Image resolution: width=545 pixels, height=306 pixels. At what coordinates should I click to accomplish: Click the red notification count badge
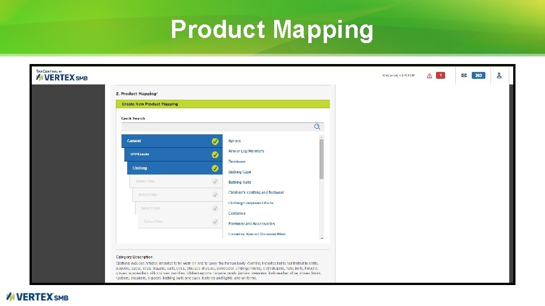(x=441, y=75)
